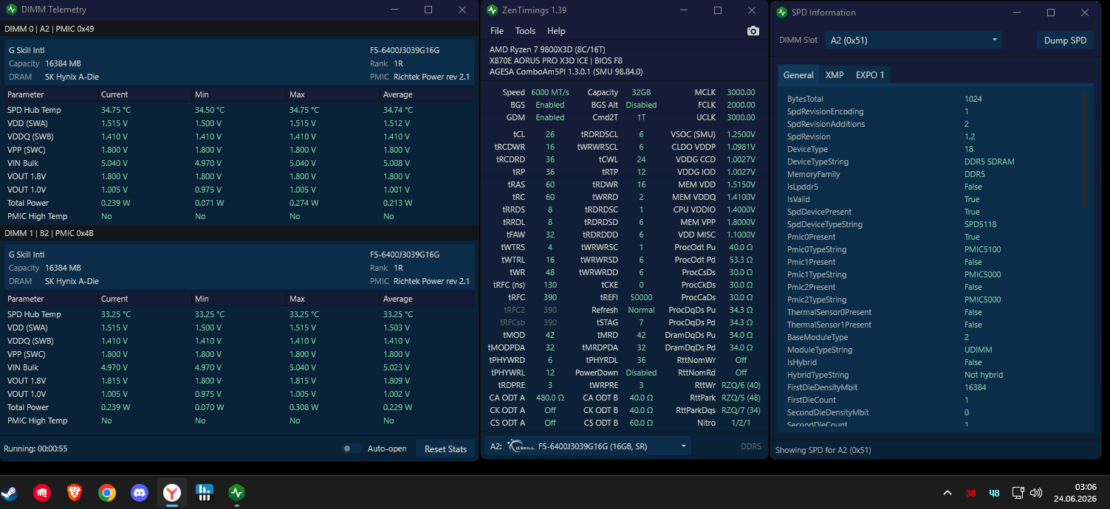Open the Tools menu in ZenTimings

tap(525, 31)
